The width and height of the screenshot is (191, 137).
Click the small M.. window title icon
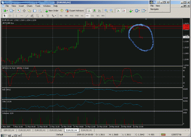point(151,2)
